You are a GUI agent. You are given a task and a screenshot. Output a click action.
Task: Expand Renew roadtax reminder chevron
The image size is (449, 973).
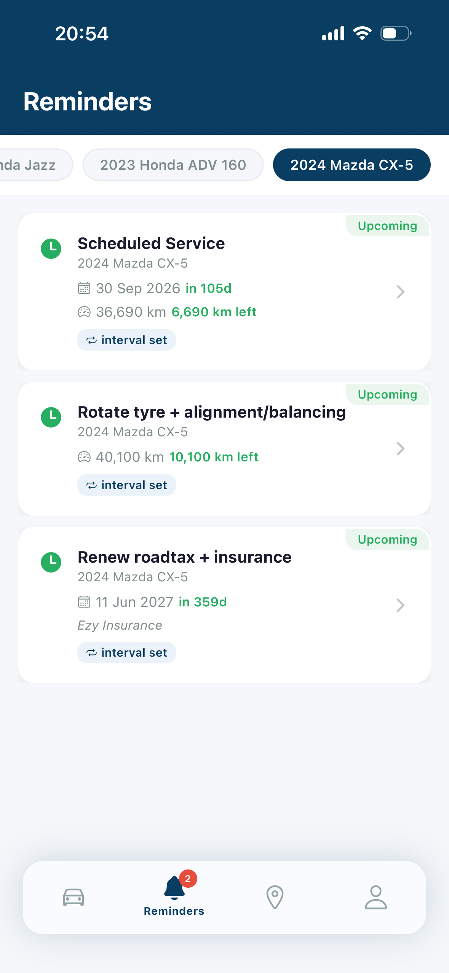[x=400, y=605]
